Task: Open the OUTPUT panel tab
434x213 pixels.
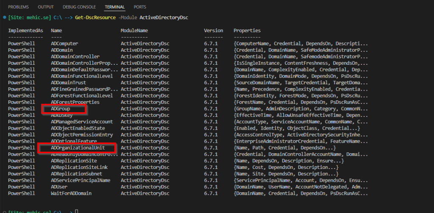Action: (x=46, y=7)
